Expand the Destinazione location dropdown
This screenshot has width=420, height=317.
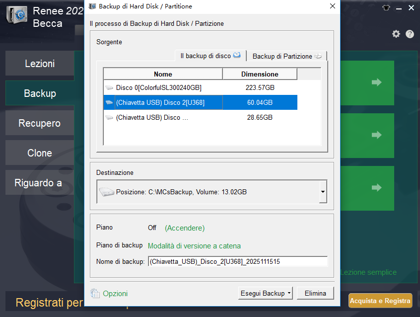[x=323, y=191]
